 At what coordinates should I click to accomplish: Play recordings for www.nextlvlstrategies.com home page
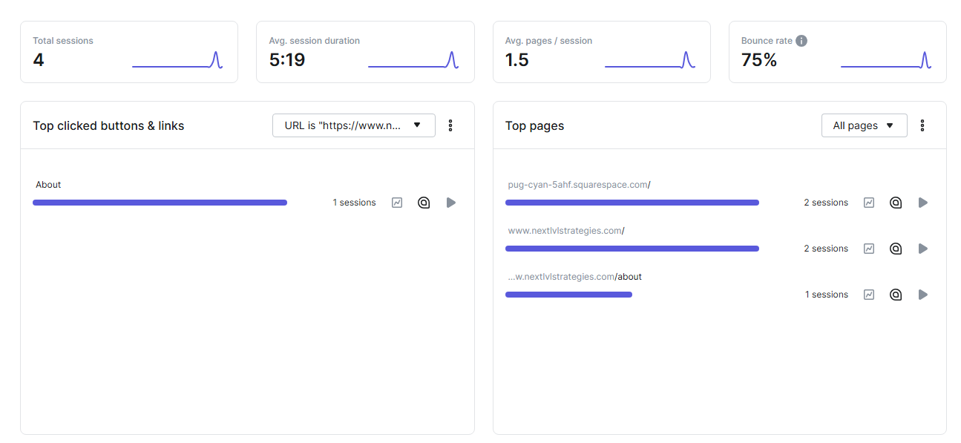point(923,249)
